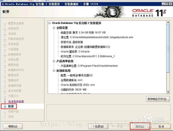Click the summary vertical scrollbar thumb
Screen dimensions: 173x131
click(168, 48)
